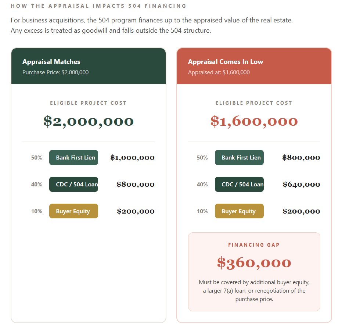
Task: Click the $1,000,000 bank first lien amount
Action: pos(132,158)
